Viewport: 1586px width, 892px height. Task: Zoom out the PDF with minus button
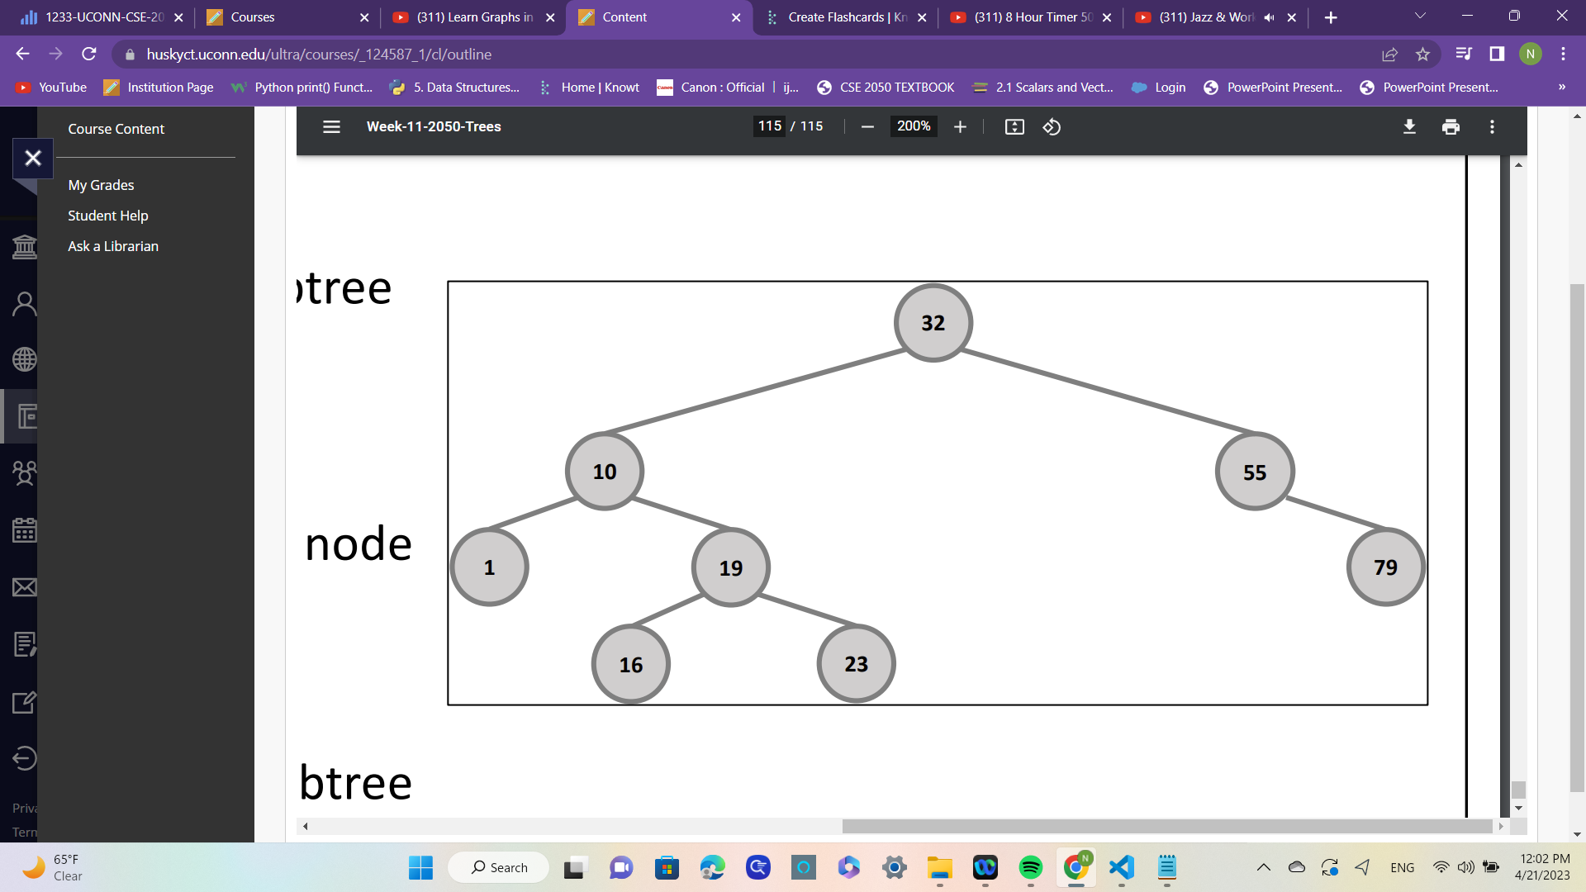coord(867,126)
